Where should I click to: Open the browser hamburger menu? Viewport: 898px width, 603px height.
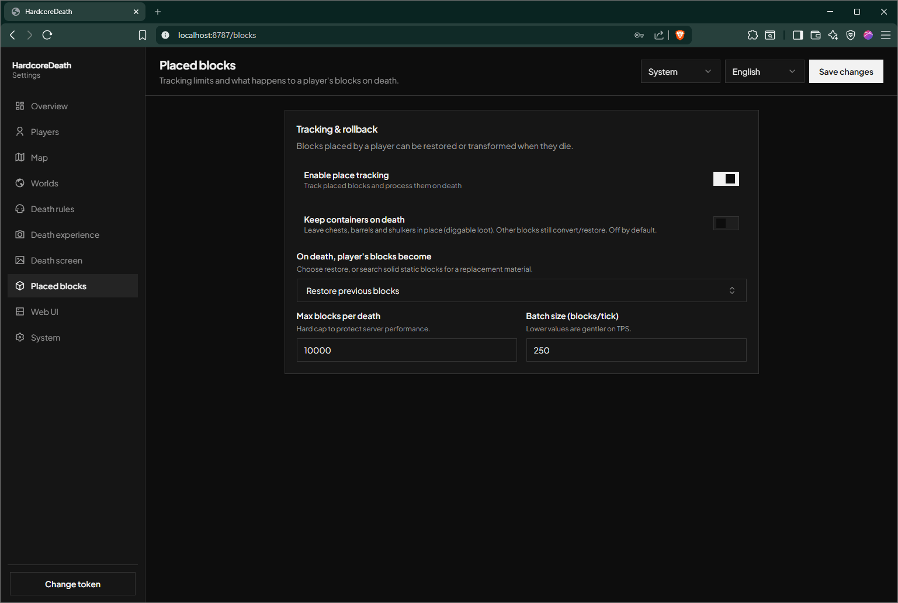point(886,35)
